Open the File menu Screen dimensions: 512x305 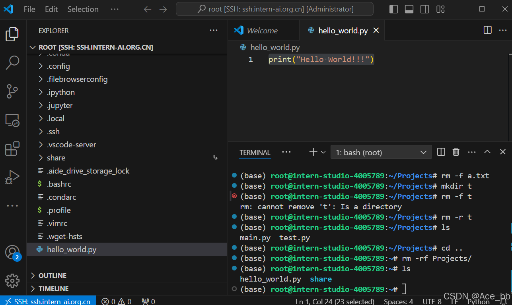29,9
